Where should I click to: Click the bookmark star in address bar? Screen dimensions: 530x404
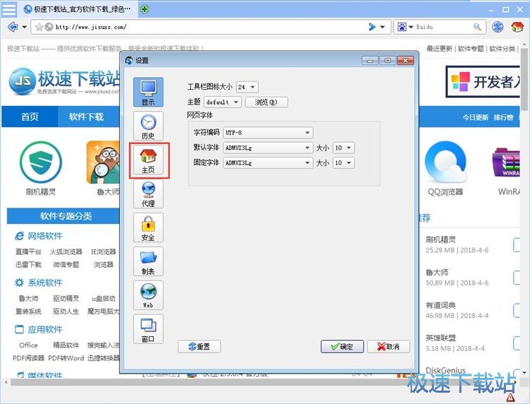[39, 27]
